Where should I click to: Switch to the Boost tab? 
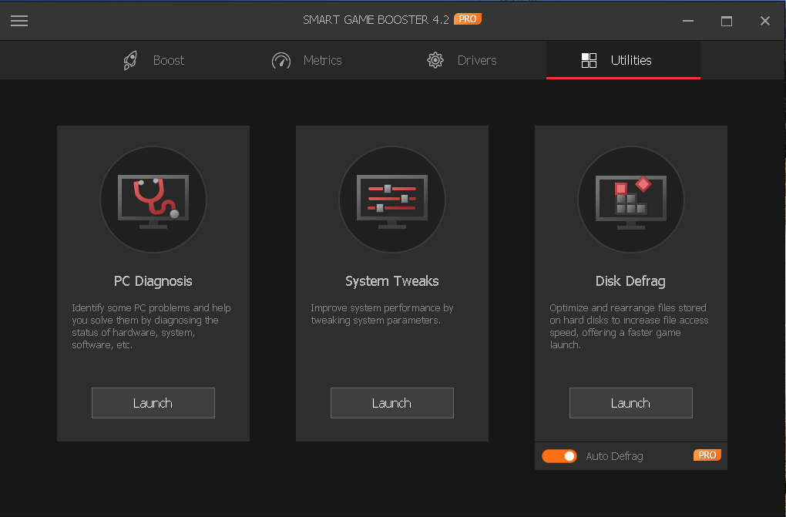[x=154, y=60]
